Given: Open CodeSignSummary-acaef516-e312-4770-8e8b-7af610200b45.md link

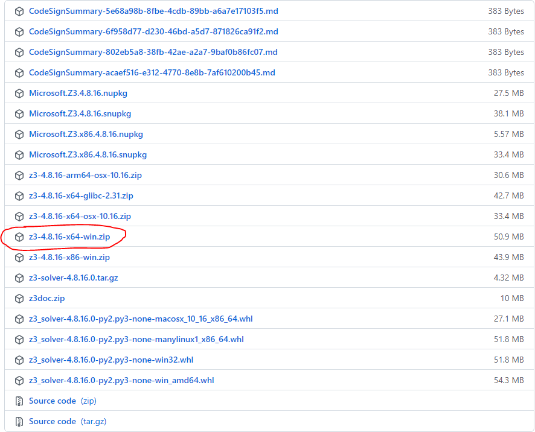Looking at the screenshot, I should 152,72.
